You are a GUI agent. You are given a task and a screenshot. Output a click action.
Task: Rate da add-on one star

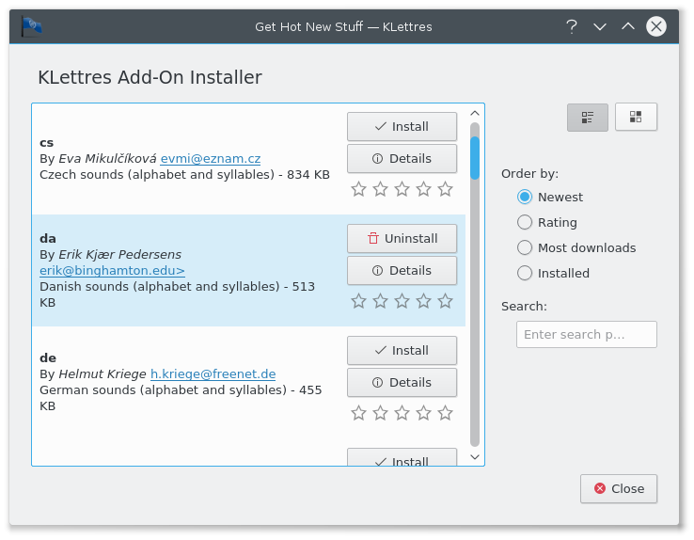[x=358, y=301]
